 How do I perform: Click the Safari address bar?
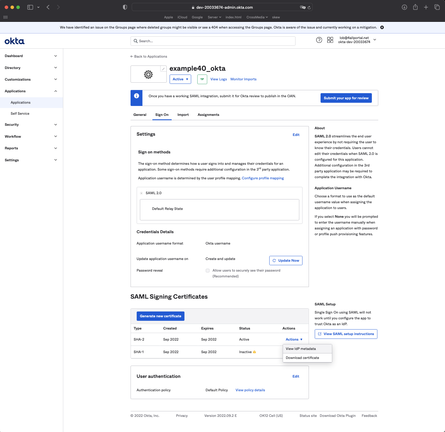coord(222,7)
